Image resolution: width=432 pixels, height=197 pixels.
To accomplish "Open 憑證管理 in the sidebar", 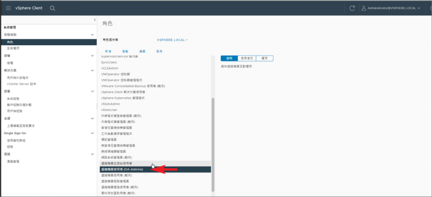I will pyautogui.click(x=13, y=162).
